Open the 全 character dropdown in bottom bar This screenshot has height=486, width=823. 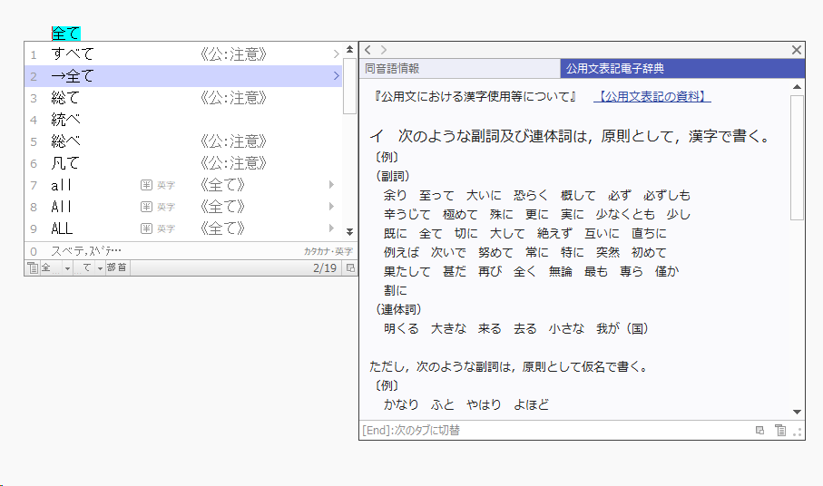click(67, 268)
